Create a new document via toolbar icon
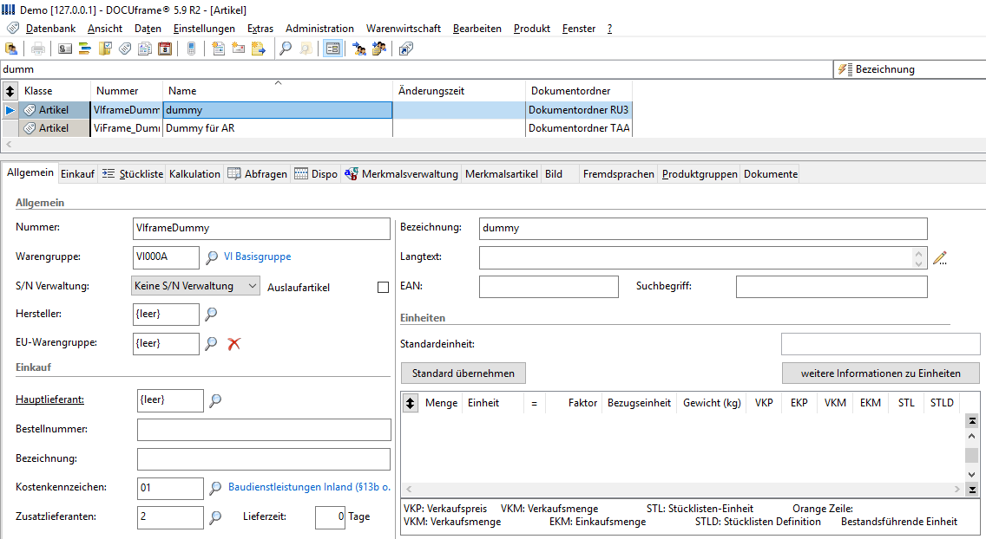The image size is (986, 539). [x=218, y=49]
